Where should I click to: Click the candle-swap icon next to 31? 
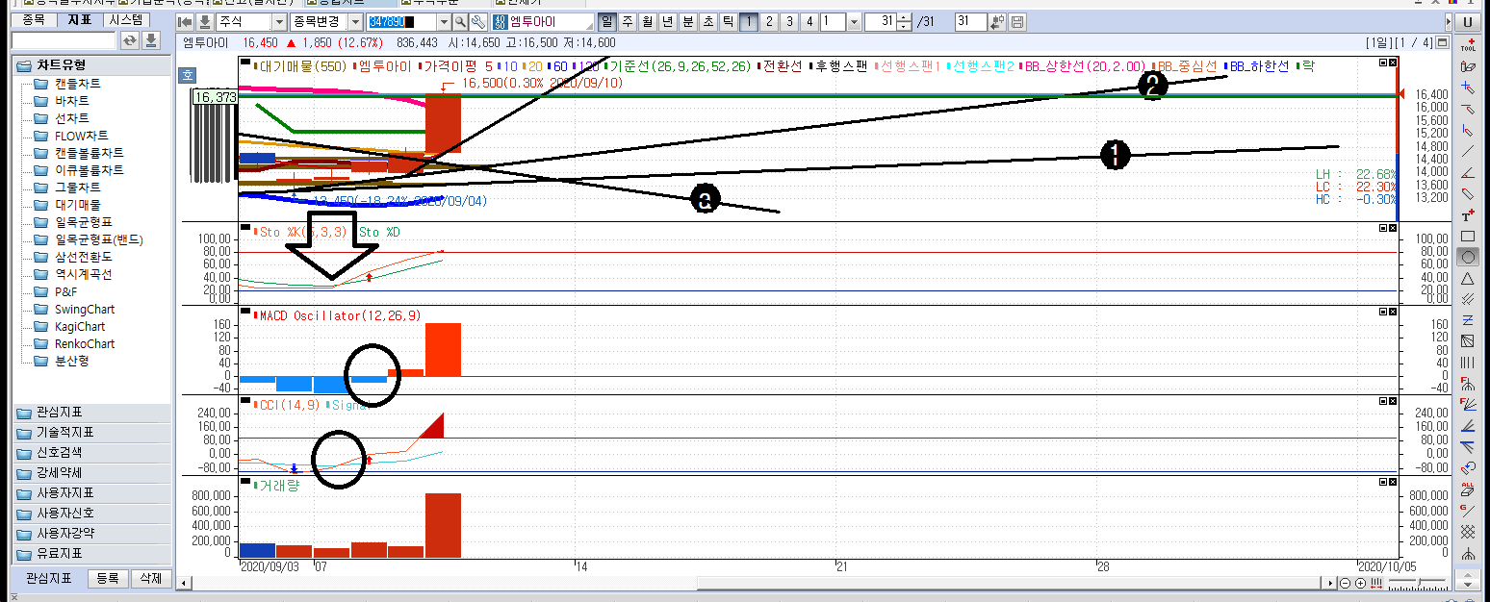click(998, 21)
